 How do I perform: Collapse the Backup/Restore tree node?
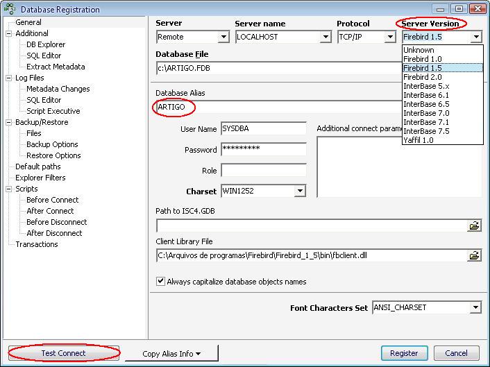pyautogui.click(x=9, y=122)
